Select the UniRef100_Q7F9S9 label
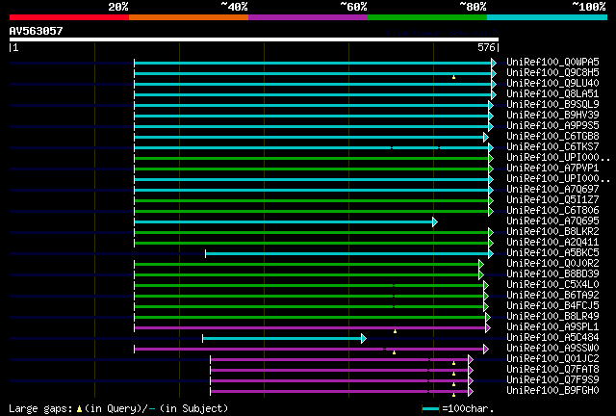Screen dimensions: 616x416 [x=552, y=380]
